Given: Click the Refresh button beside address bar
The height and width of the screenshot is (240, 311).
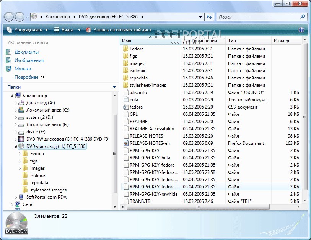Looking at the screenshot, I should pyautogui.click(x=209, y=17).
